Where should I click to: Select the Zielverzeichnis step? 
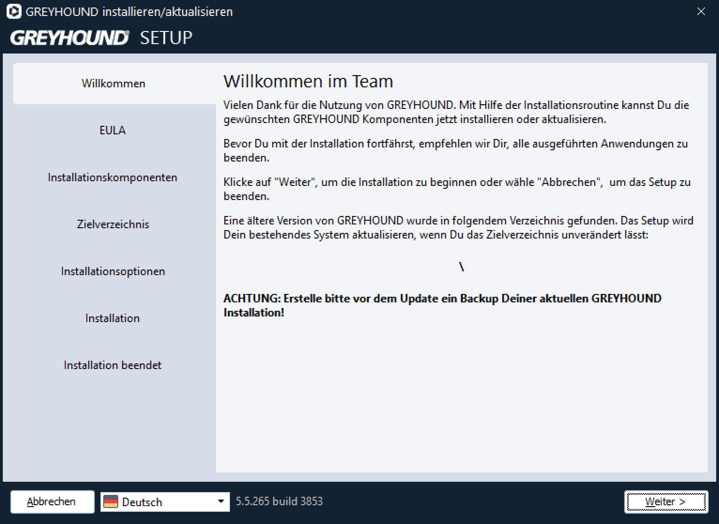tap(113, 224)
